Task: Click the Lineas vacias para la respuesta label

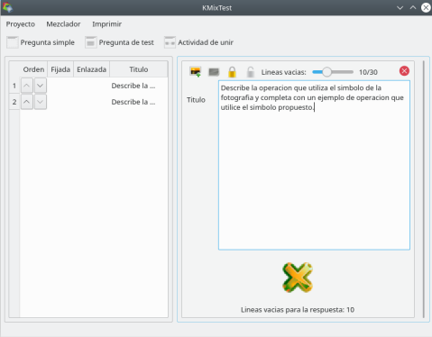Action: pyautogui.click(x=298, y=310)
